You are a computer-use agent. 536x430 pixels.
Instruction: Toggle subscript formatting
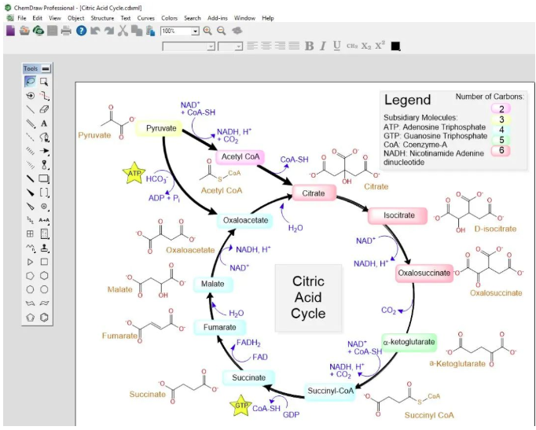click(366, 46)
